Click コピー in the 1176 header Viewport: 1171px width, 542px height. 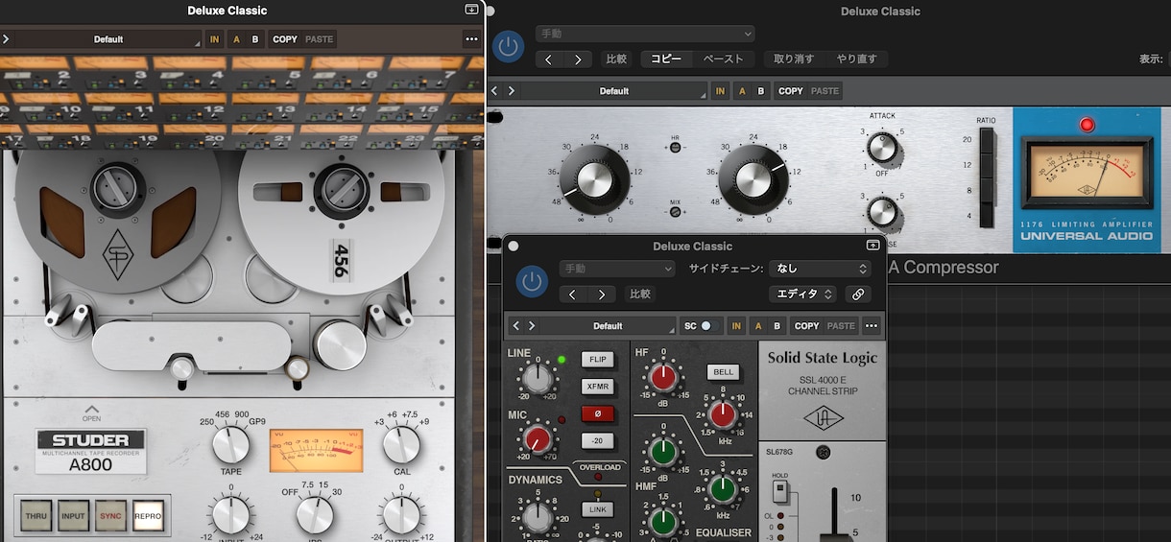point(666,59)
